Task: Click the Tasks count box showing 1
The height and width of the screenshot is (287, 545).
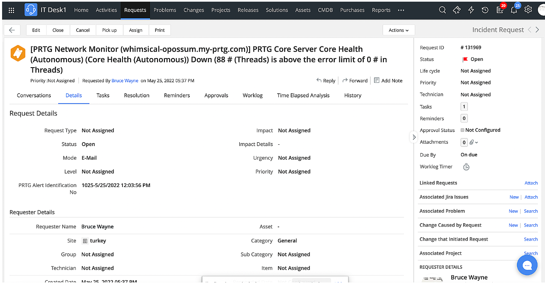Action: 464,107
